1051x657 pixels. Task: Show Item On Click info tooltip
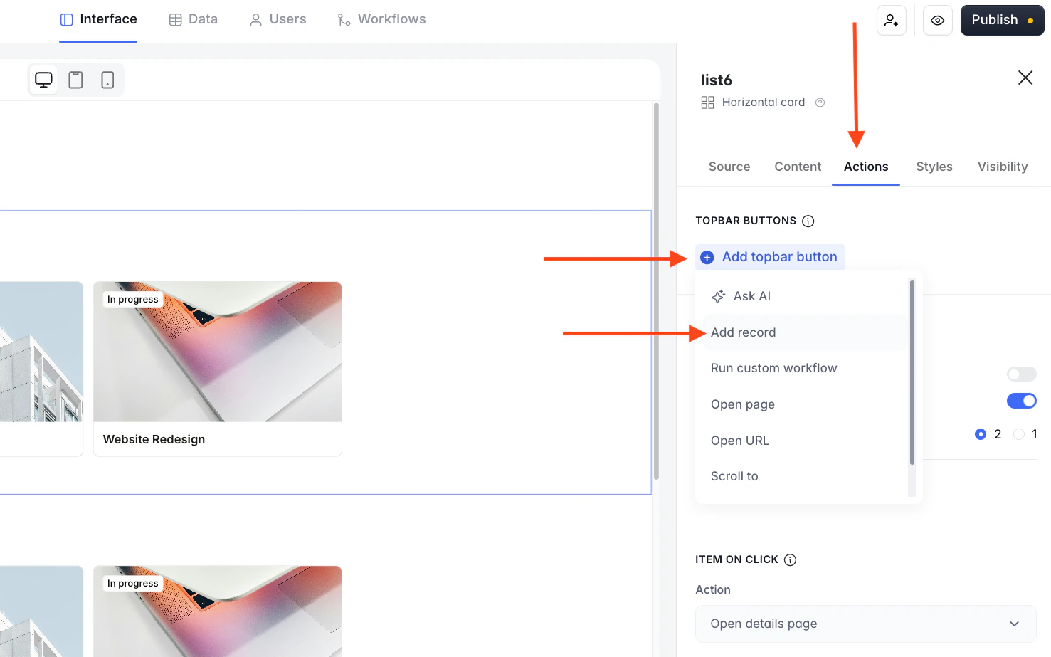(x=791, y=559)
